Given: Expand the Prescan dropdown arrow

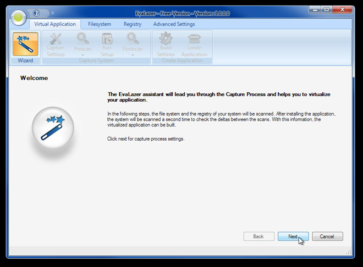Looking at the screenshot, I should [x=82, y=55].
